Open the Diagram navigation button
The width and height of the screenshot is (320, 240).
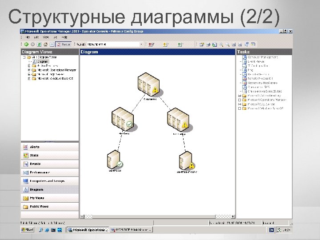(x=50, y=190)
